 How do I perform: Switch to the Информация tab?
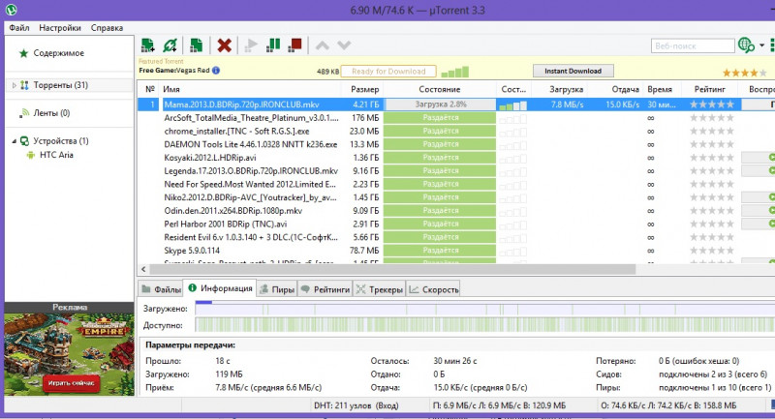(220, 288)
